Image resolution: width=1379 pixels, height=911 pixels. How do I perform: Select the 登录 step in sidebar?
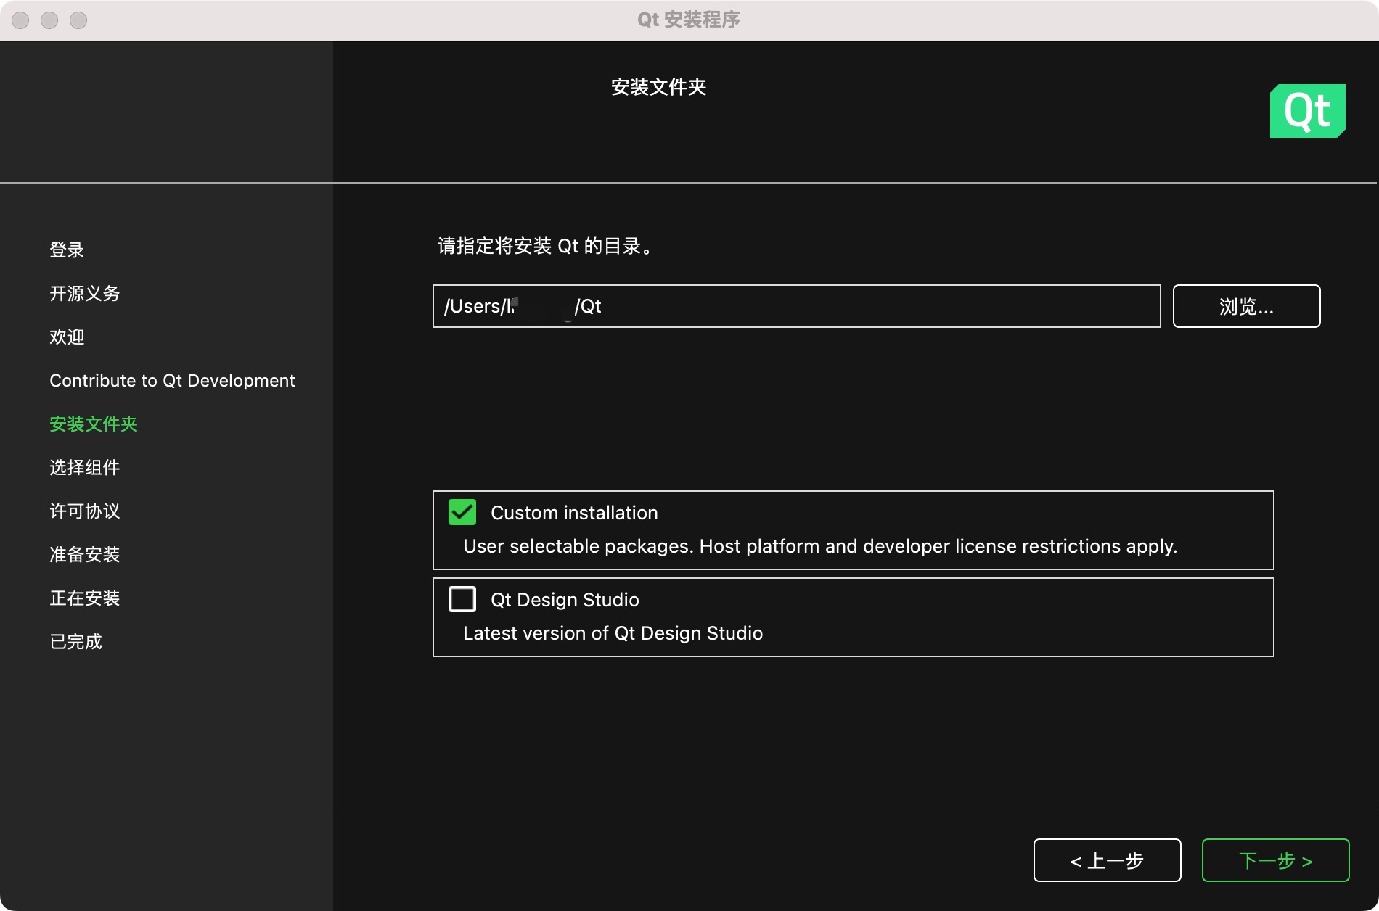(67, 250)
